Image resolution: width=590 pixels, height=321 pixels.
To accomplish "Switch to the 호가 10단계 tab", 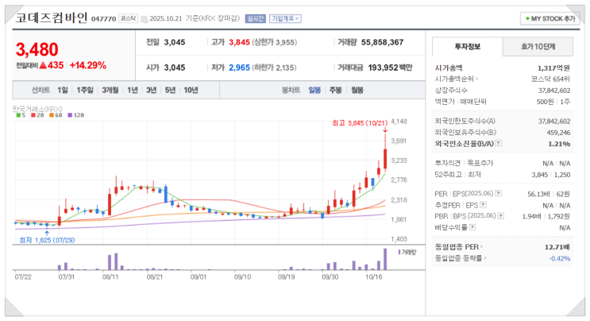I will 538,47.
